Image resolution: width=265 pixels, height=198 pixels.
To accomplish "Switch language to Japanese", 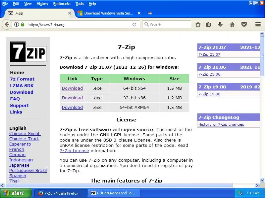I will [19, 165].
